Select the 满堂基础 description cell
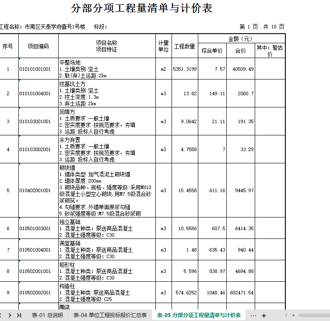330x321 pixels. [x=107, y=249]
